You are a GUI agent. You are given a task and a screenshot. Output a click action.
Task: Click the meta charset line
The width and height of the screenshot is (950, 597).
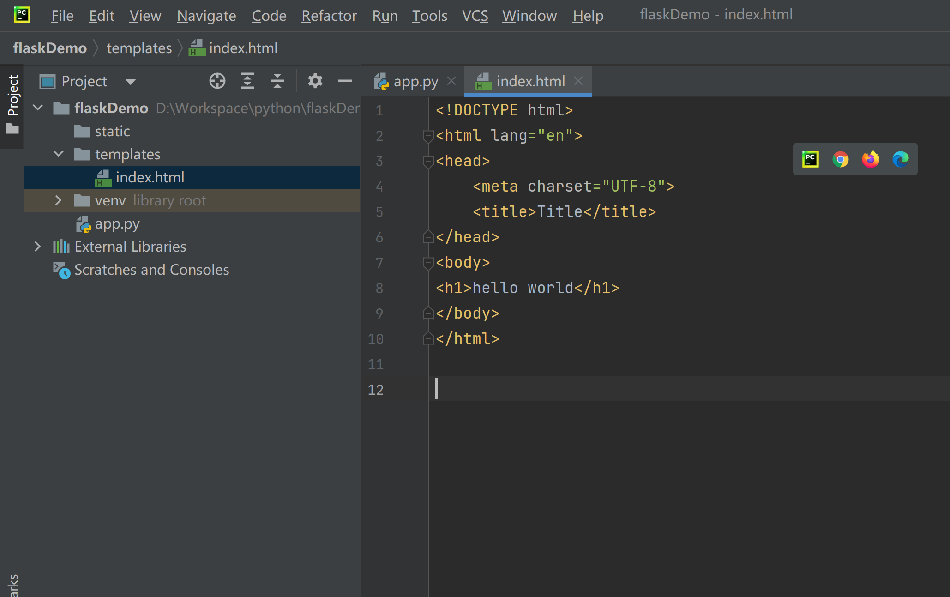(573, 187)
